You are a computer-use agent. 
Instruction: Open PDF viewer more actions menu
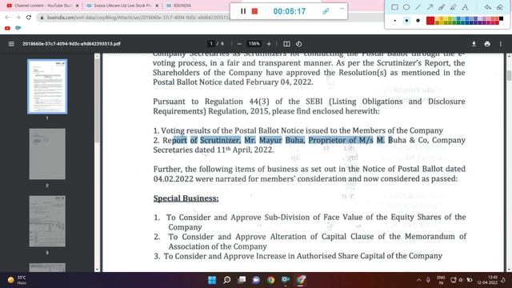click(x=501, y=44)
